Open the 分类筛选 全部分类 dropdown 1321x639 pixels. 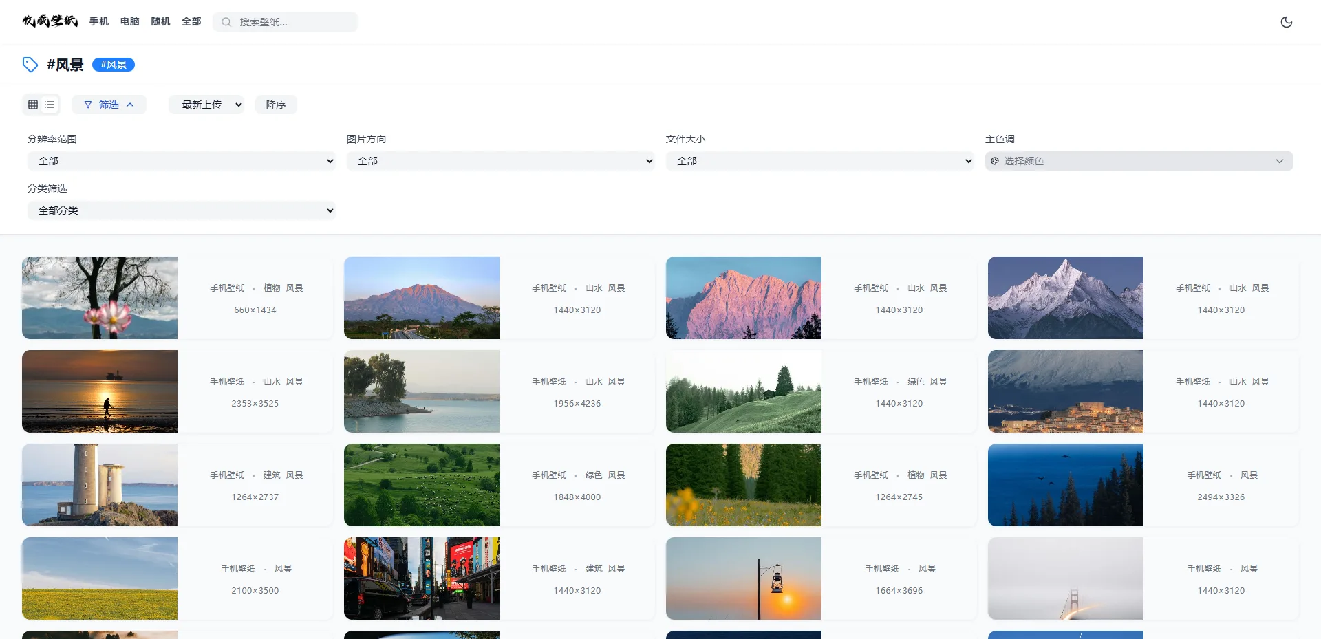(182, 210)
